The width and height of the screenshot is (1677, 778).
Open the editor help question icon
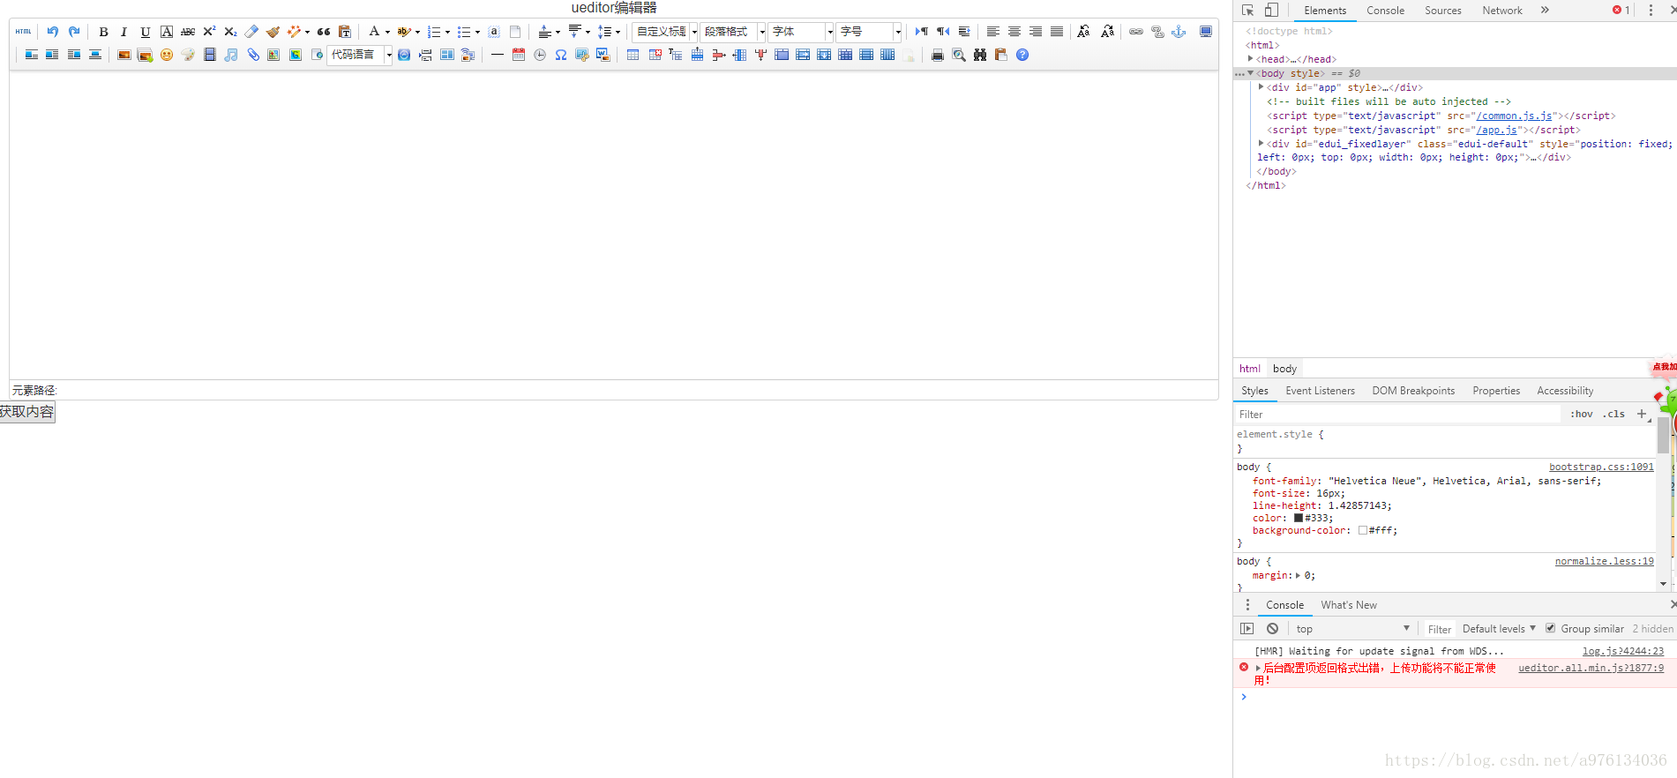pos(1022,55)
